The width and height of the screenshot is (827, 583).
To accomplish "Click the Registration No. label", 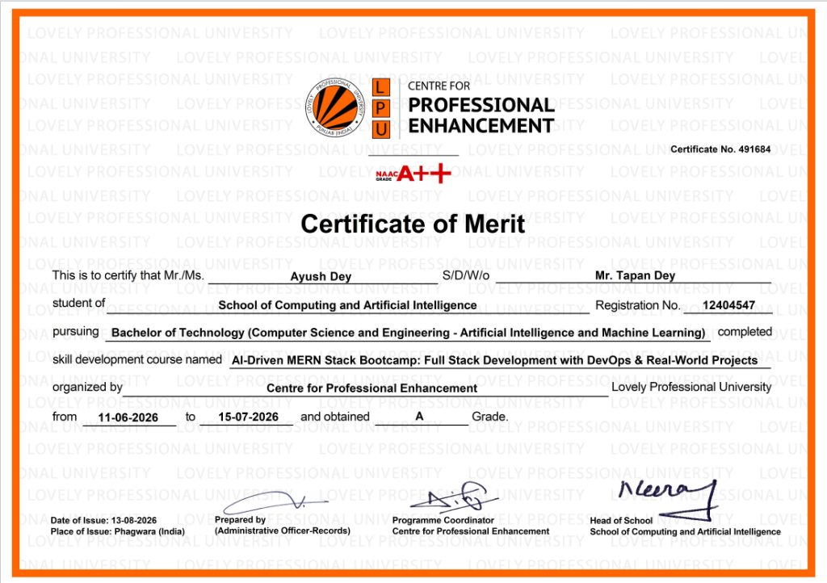I will pyautogui.click(x=638, y=305).
